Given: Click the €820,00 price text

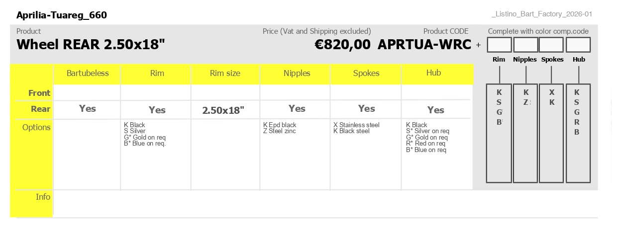Looking at the screenshot, I should (342, 45).
